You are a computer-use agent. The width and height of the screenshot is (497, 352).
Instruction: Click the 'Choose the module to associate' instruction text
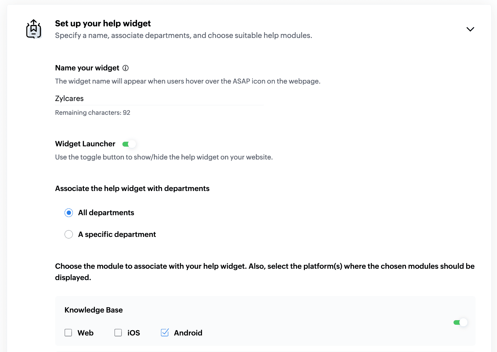coord(265,266)
